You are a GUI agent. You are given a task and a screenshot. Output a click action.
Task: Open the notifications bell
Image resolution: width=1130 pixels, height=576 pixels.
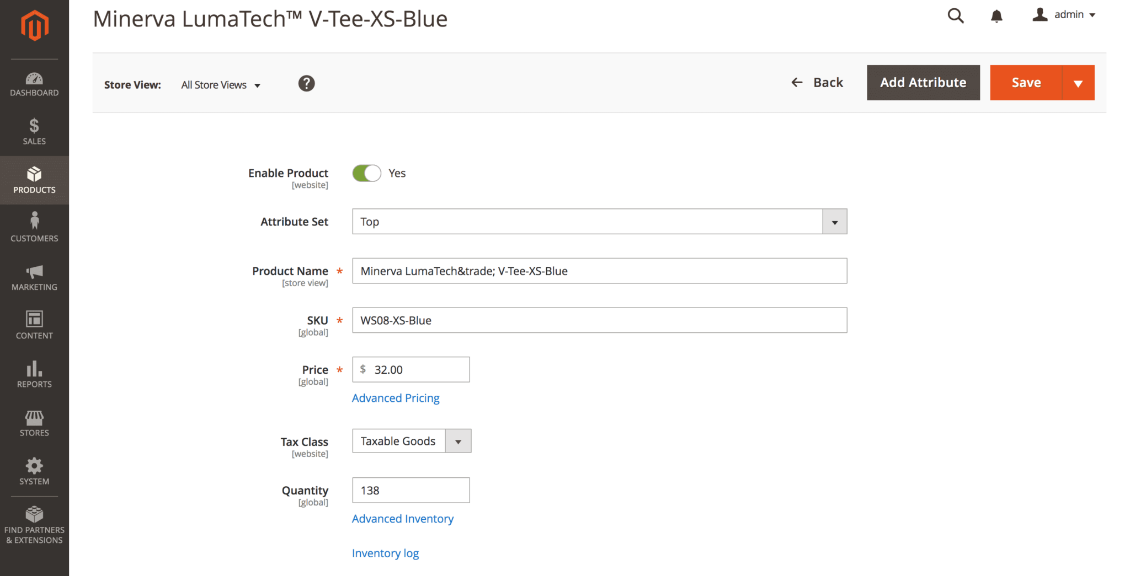click(x=996, y=16)
